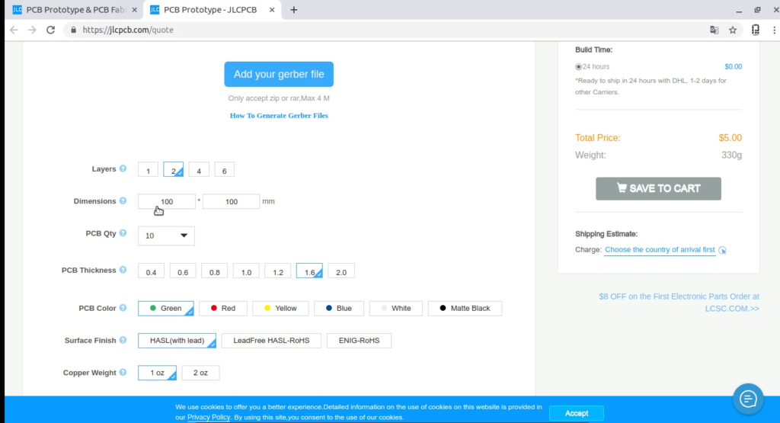Switch to PCB Prototype & PCB Fab tab

pyautogui.click(x=75, y=10)
